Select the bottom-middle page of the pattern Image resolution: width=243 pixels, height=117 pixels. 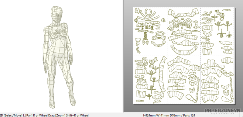184,80
